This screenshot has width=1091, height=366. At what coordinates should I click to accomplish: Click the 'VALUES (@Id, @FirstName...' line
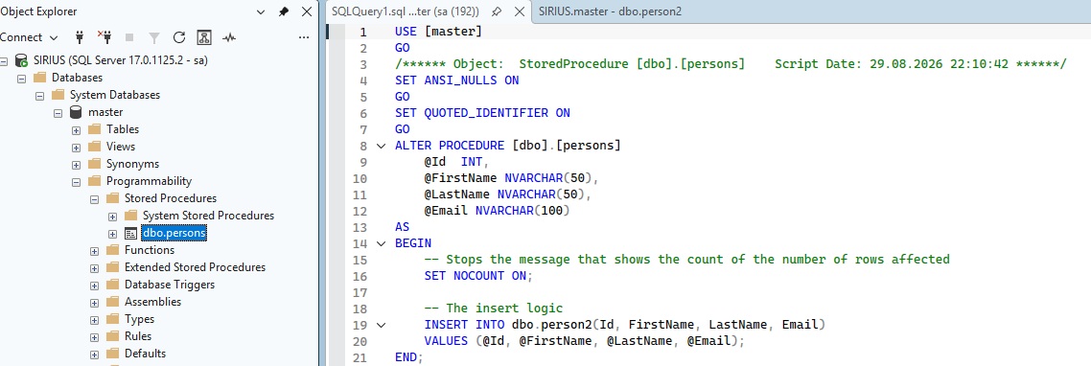click(585, 341)
